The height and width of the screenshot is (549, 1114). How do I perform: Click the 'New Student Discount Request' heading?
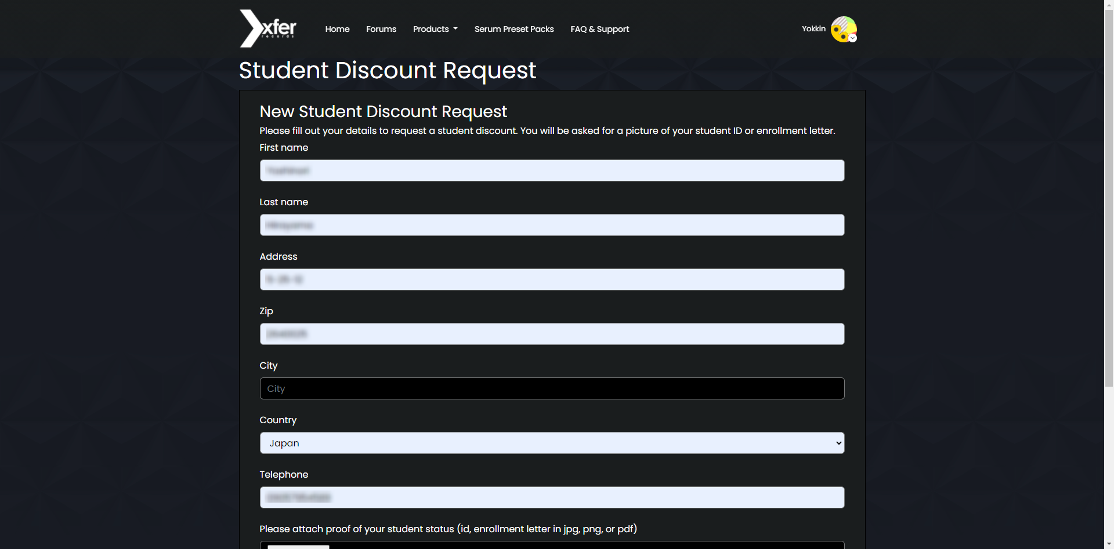pos(384,111)
